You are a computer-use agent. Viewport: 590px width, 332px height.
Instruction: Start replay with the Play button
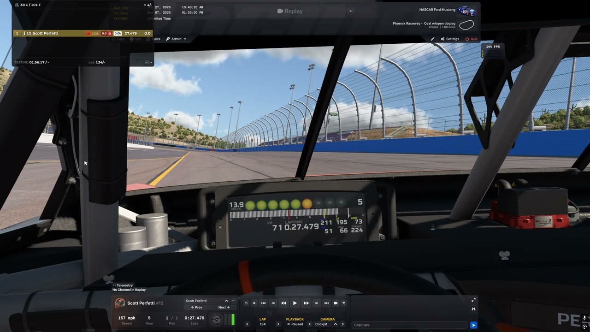coord(295,303)
